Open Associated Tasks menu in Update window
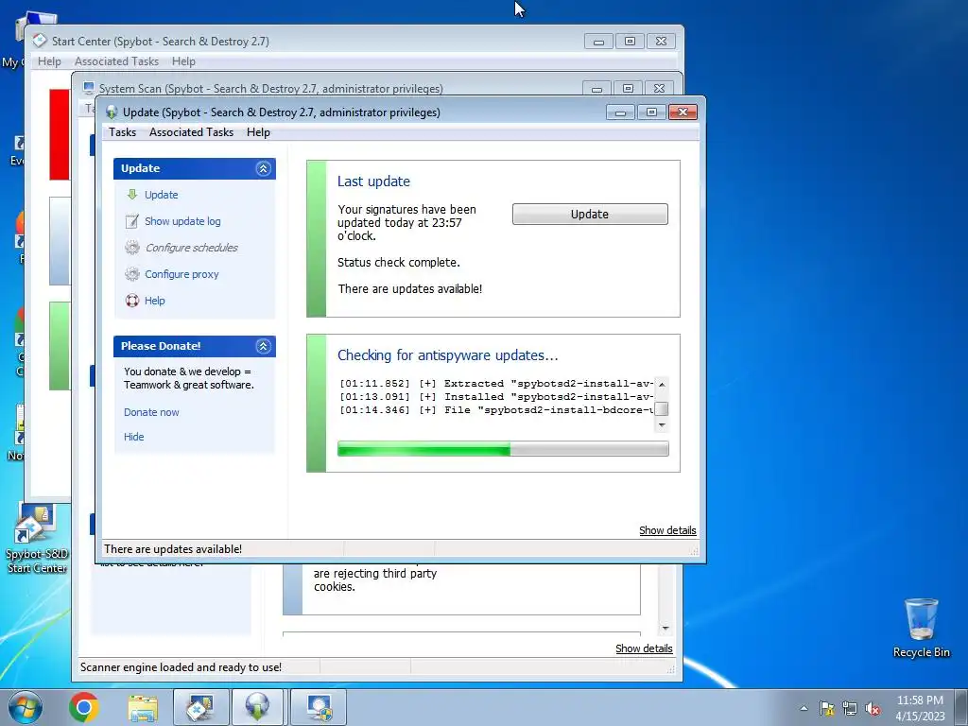The image size is (968, 726). click(x=191, y=132)
